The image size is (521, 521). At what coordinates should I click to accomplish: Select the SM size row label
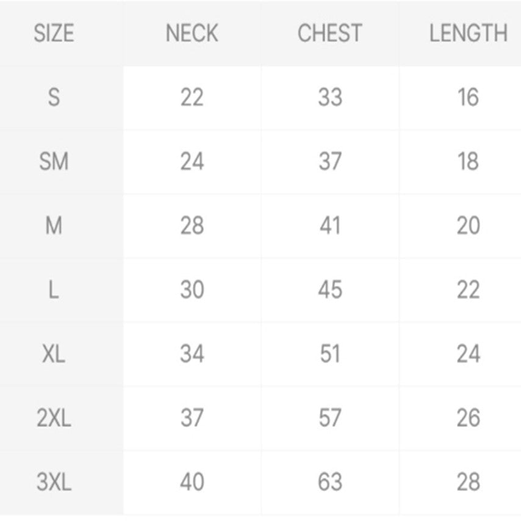point(54,162)
